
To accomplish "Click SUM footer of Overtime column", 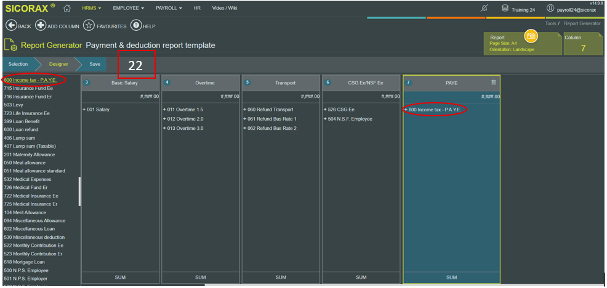I will click(x=201, y=278).
